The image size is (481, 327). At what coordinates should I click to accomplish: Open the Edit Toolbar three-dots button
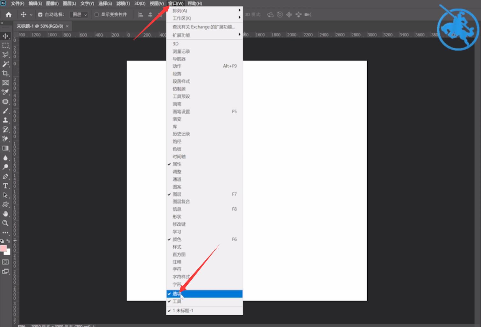coord(5,232)
